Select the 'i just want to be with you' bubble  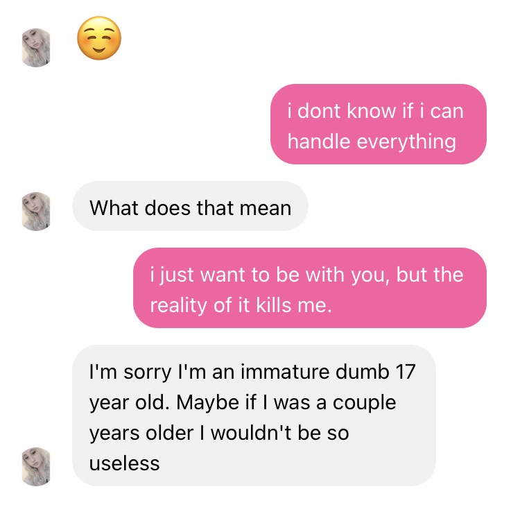310,288
